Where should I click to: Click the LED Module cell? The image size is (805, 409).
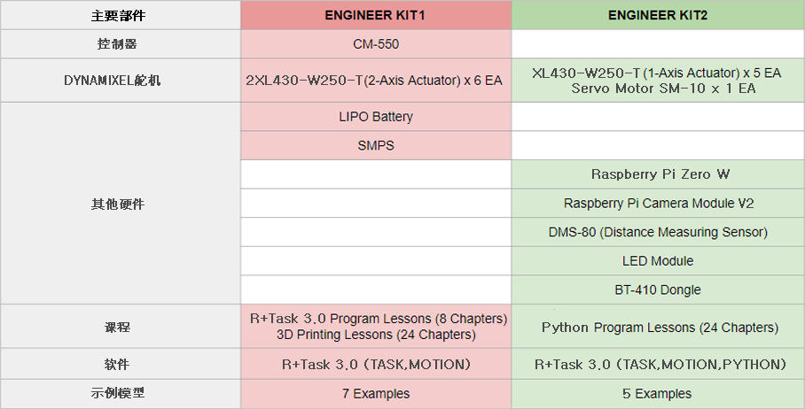tap(658, 261)
